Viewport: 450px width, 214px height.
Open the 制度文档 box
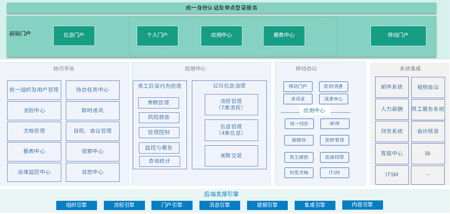tap(299, 173)
